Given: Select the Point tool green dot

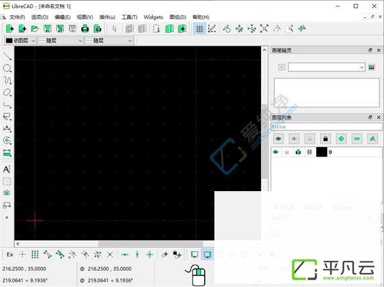Looking at the screenshot, I should pyautogui.click(x=7, y=217).
